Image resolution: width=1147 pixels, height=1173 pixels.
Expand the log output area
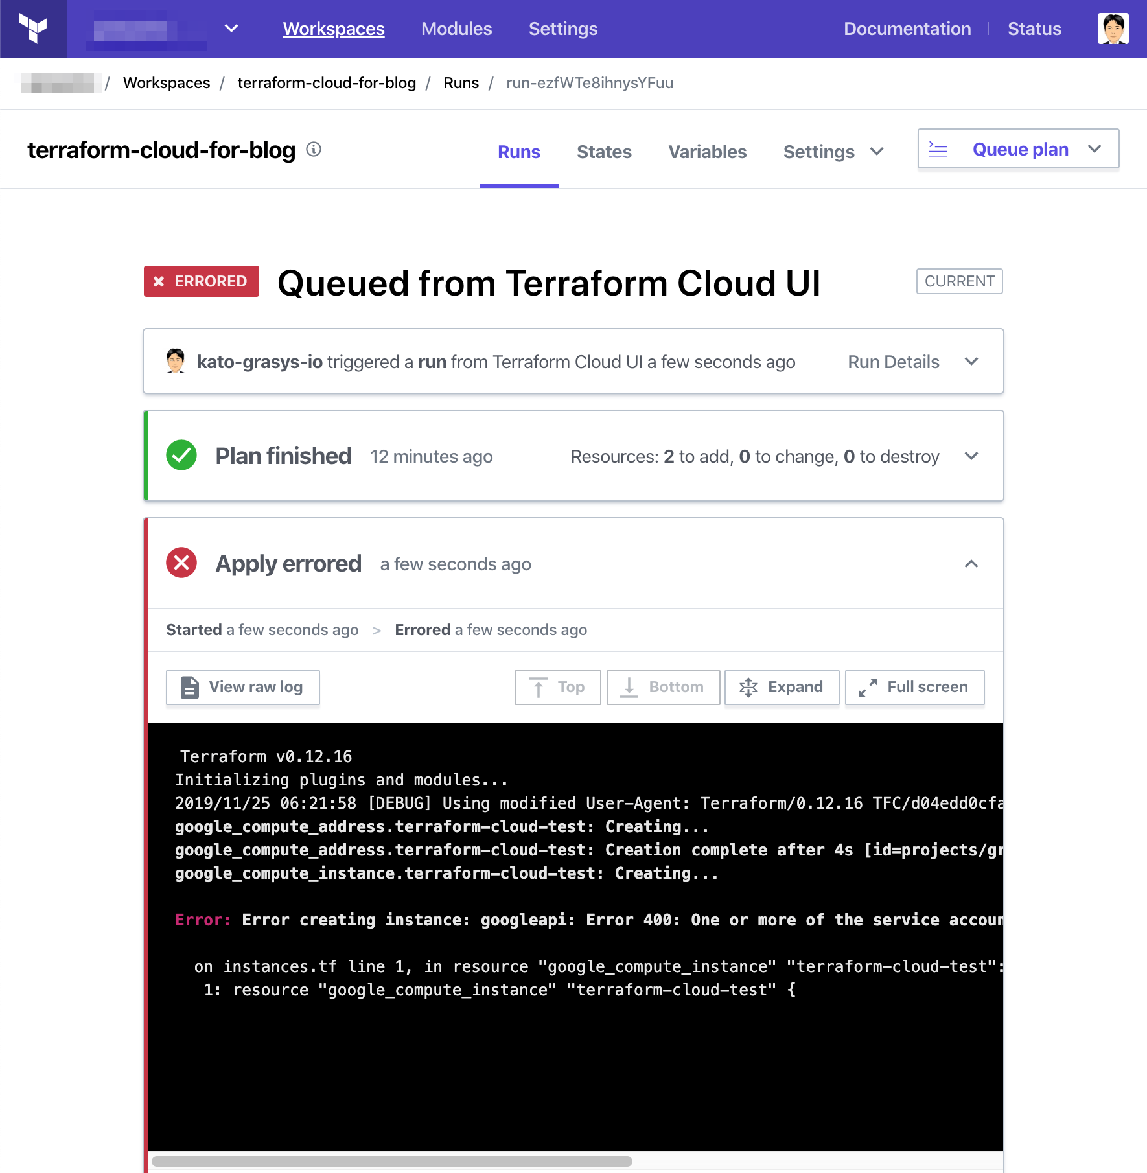pyautogui.click(x=782, y=687)
